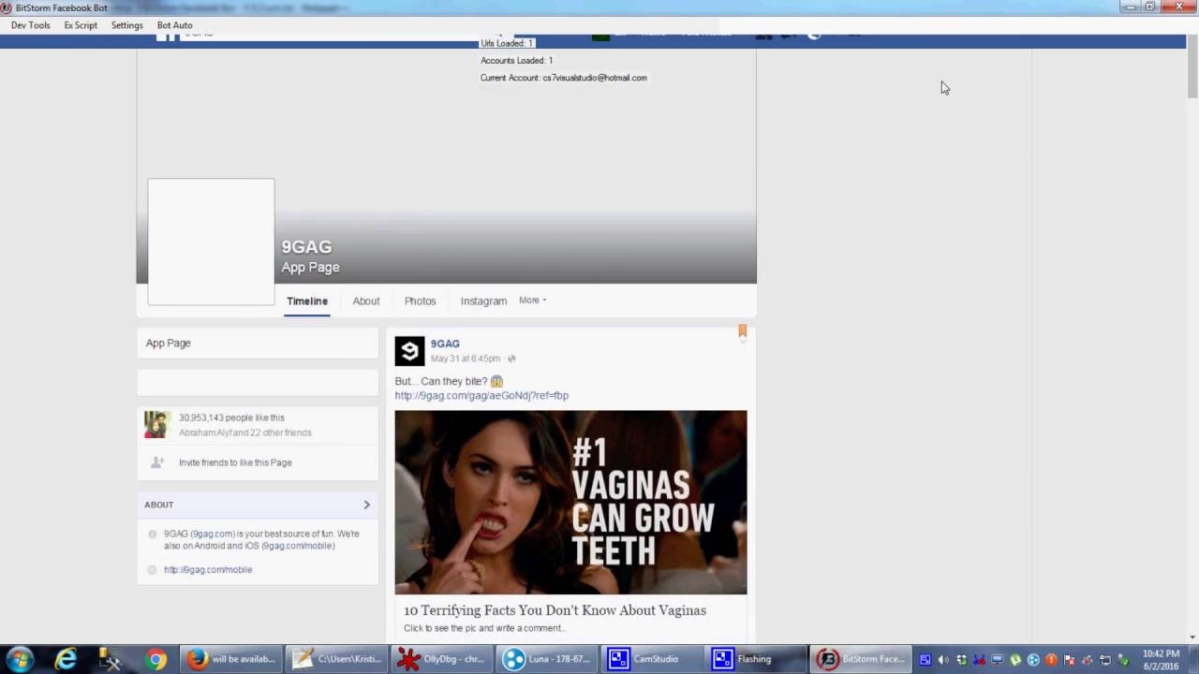This screenshot has height=674, width=1199.
Task: Click the orange bookmark icon on post
Action: (x=742, y=330)
